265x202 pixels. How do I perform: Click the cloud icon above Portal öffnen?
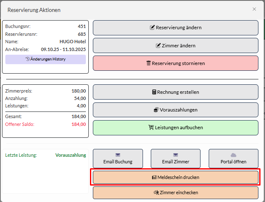click(233, 155)
